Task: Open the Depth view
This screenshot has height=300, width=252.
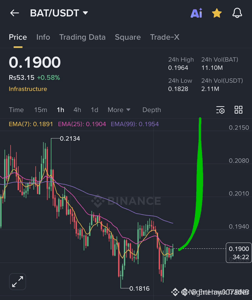Action: click(151, 110)
